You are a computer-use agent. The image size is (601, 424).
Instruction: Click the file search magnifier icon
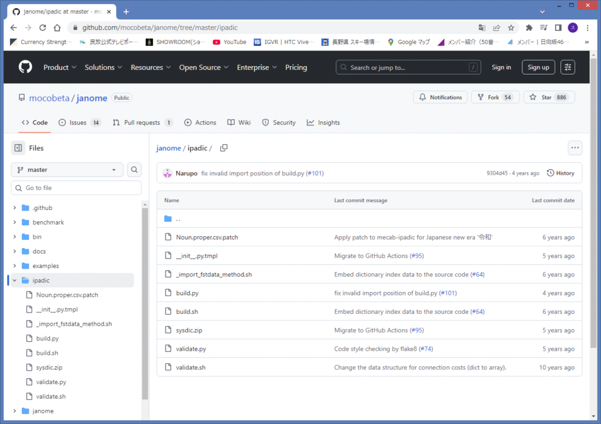point(135,170)
